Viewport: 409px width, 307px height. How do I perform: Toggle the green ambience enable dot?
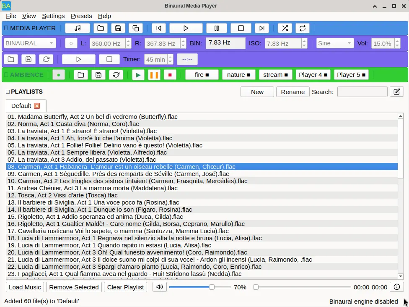tap(59, 75)
